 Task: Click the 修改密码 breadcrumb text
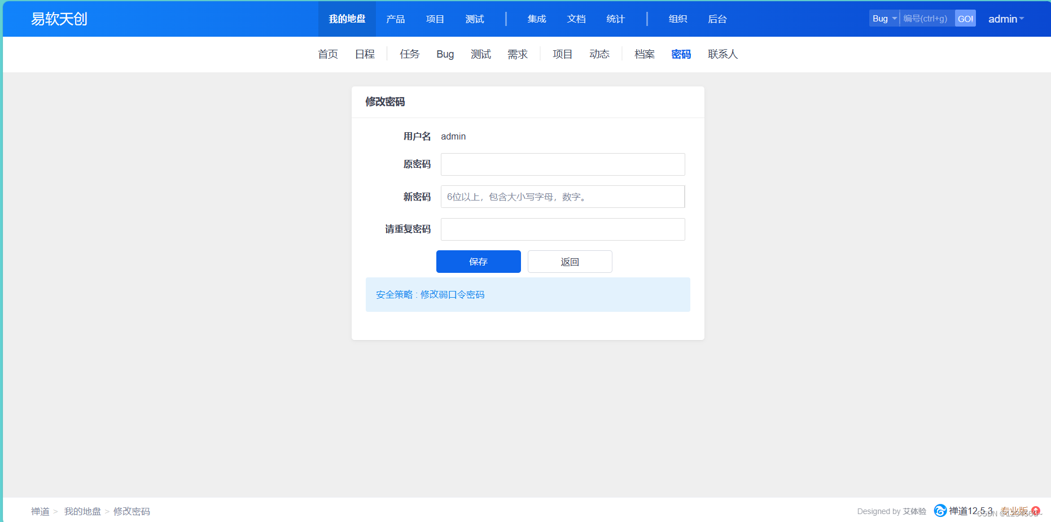(x=132, y=511)
